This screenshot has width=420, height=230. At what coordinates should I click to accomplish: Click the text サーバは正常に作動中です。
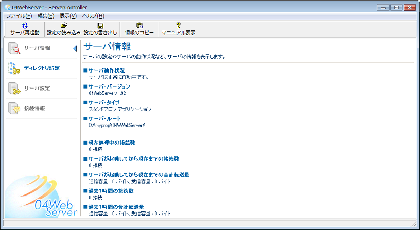pos(119,77)
